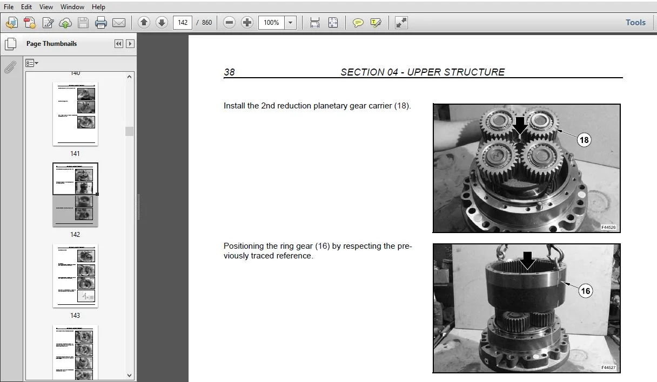Click the Email envelope icon
The width and height of the screenshot is (657, 382).
click(x=119, y=23)
